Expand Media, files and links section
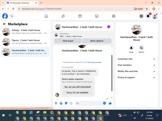 (x=136, y=71)
